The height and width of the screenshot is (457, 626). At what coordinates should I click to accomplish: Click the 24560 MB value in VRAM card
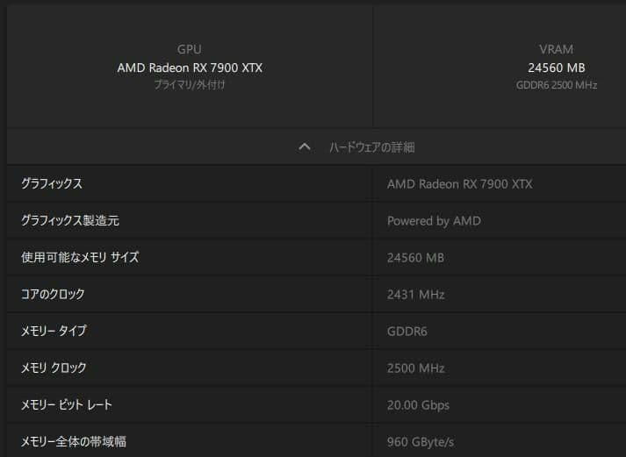click(556, 68)
